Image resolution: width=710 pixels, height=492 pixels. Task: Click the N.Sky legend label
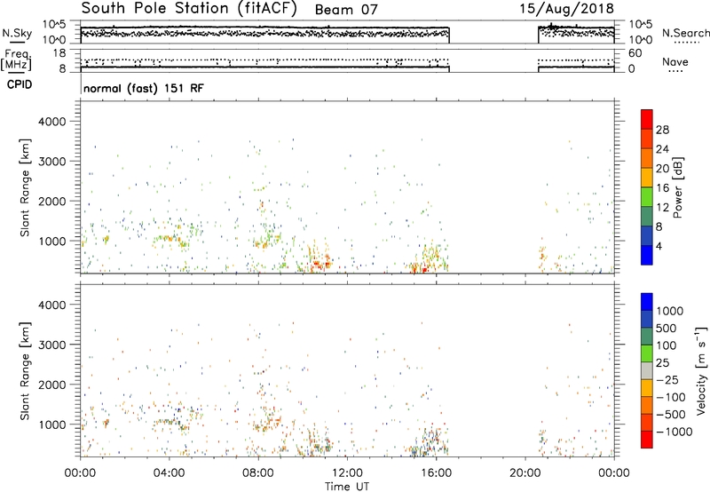tap(17, 33)
